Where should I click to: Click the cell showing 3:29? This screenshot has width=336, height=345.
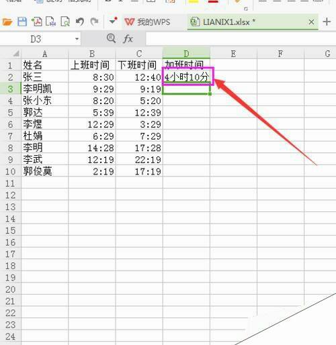coord(139,124)
